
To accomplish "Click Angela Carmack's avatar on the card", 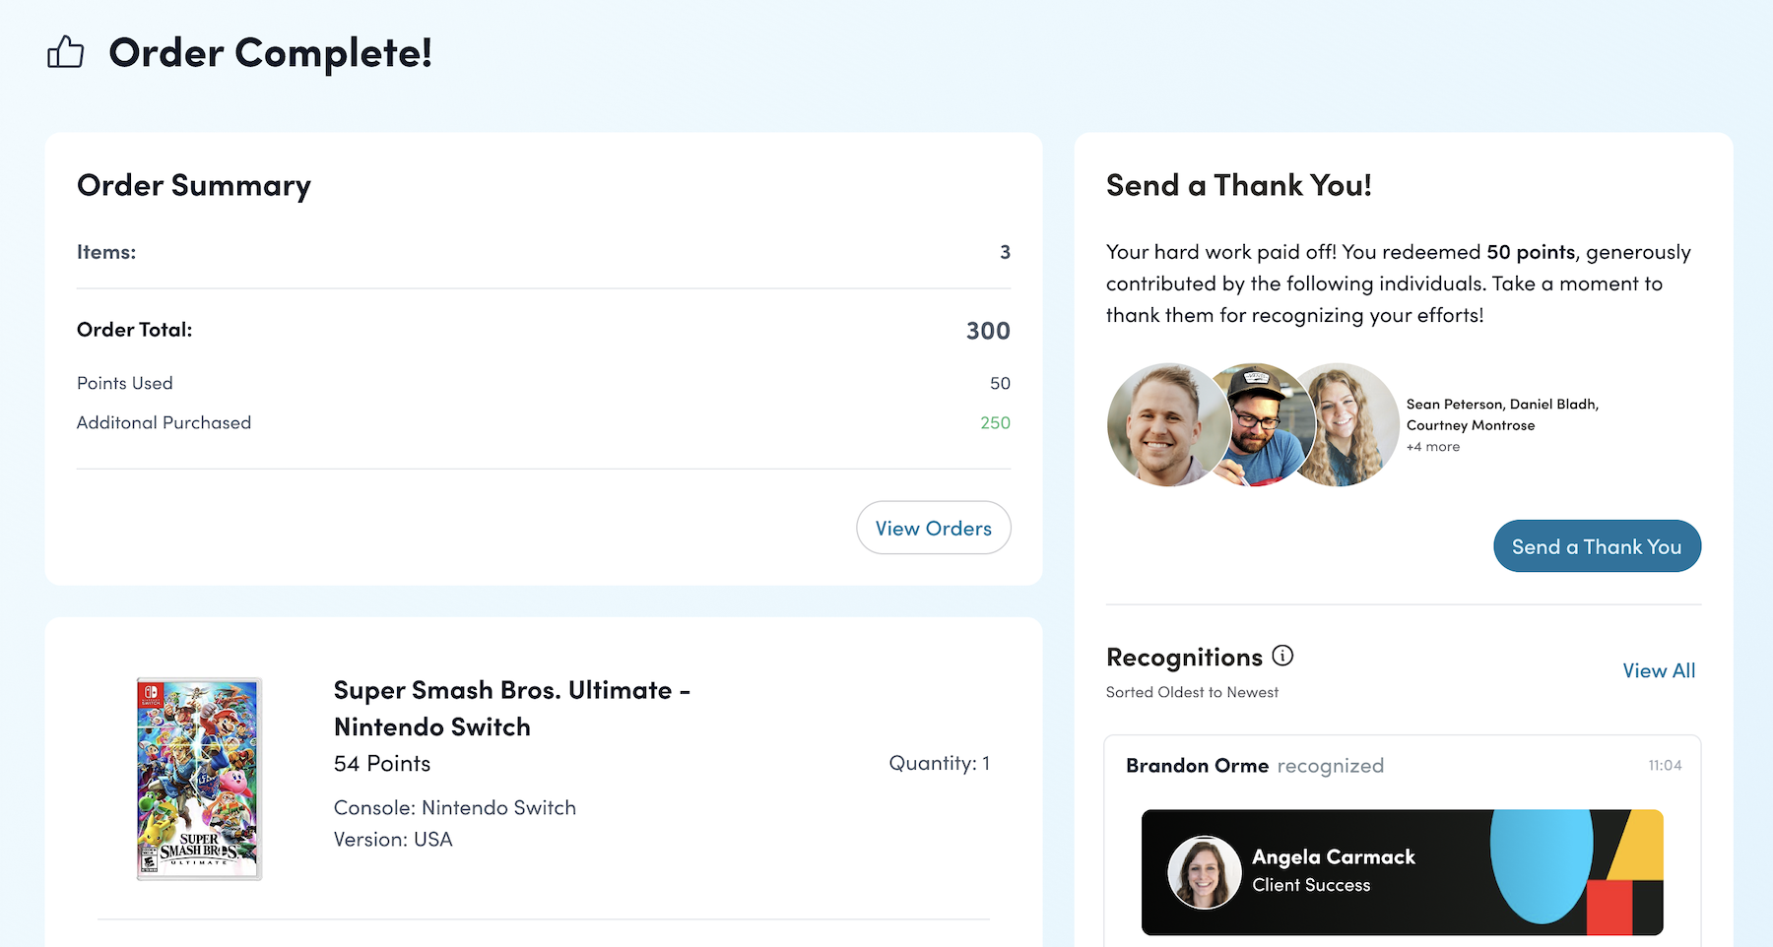I will click(1204, 872).
